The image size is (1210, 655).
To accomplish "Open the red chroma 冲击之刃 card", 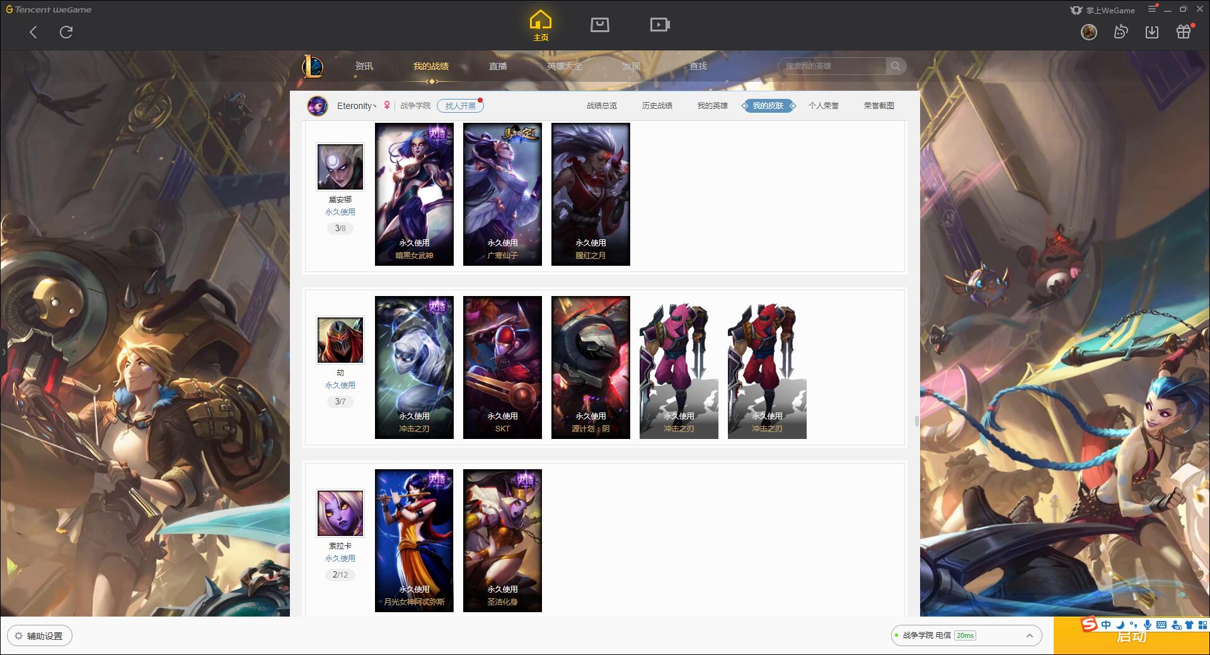I will click(x=767, y=367).
